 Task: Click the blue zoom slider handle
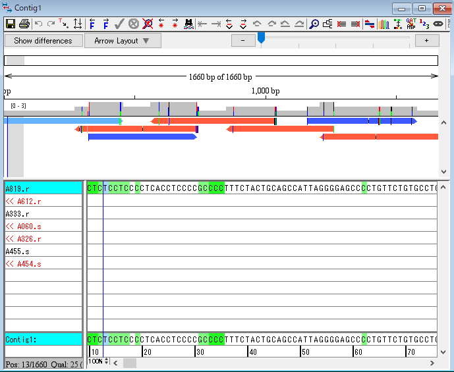tap(261, 38)
